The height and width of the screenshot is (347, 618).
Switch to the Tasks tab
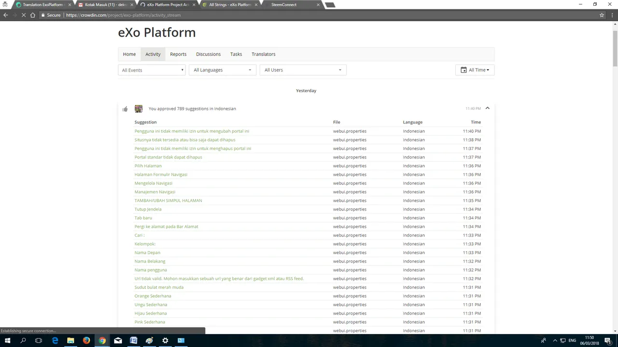click(236, 54)
